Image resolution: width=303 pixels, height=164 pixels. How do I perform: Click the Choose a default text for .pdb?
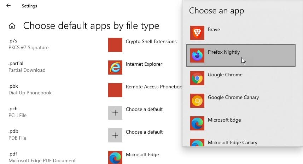[144, 132]
